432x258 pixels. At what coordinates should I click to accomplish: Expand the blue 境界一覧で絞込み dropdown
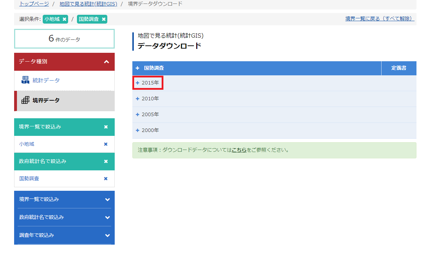tap(107, 200)
